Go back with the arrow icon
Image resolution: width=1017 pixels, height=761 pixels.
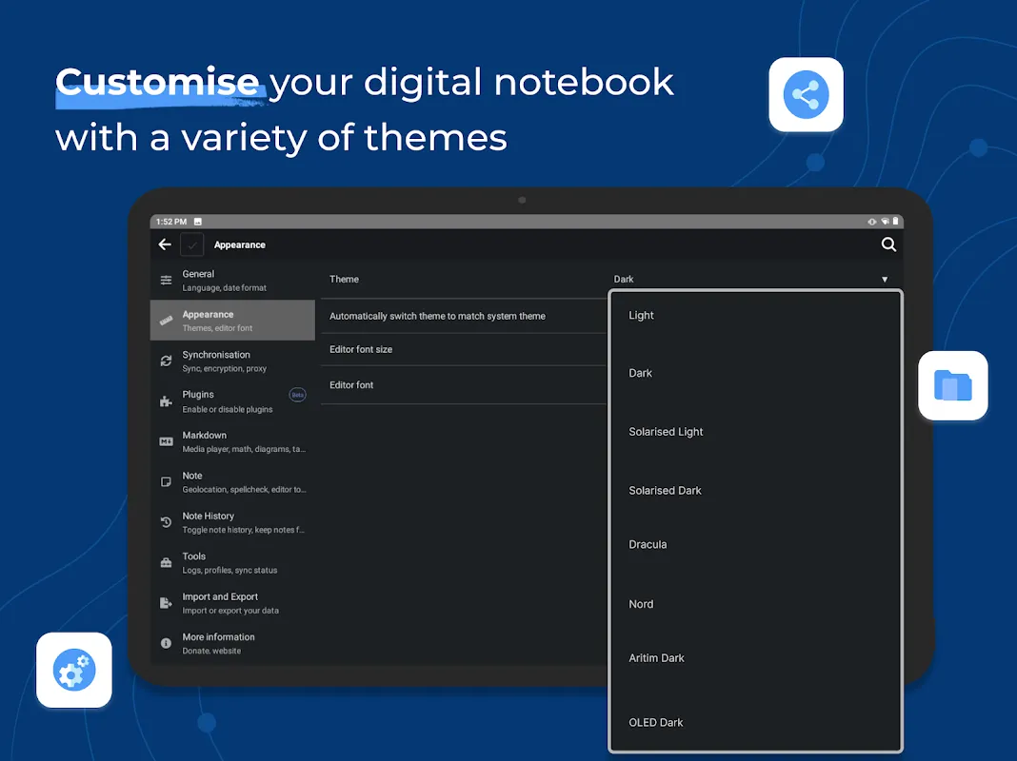(x=165, y=244)
